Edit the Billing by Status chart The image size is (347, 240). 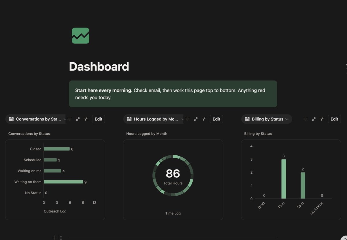(334, 119)
